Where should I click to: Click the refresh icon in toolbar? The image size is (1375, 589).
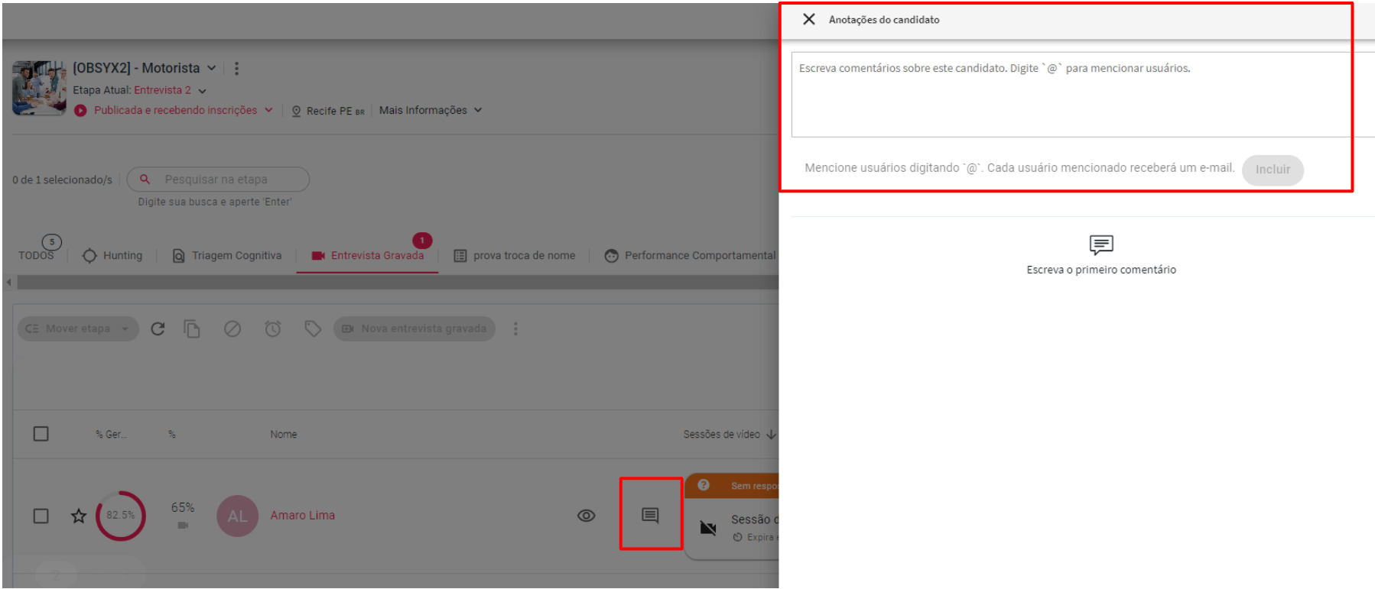tap(158, 328)
